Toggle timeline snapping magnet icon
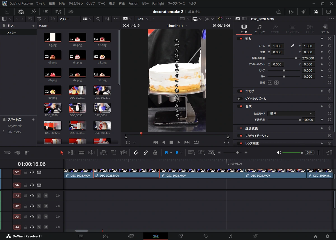 (136, 153)
